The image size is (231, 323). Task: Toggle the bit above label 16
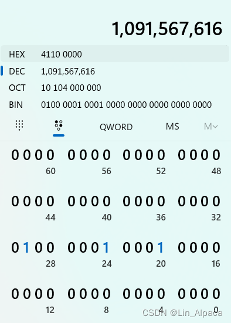click(216, 247)
